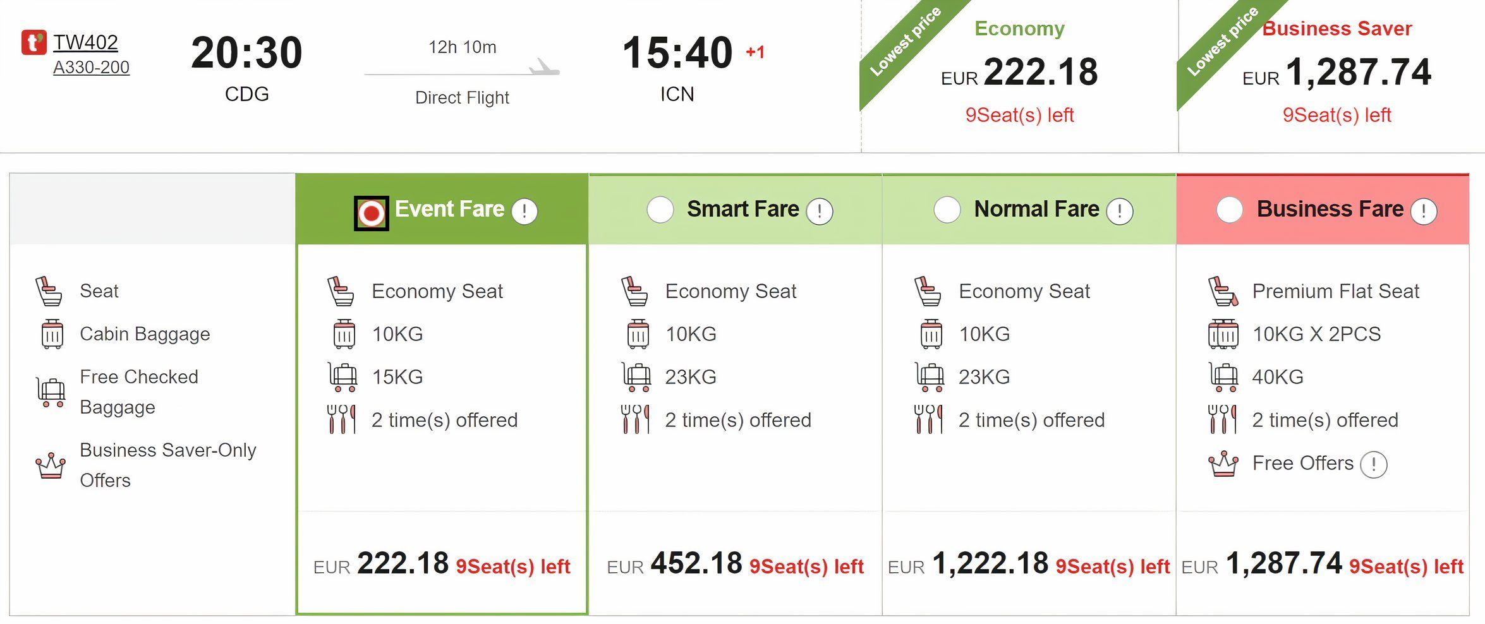The image size is (1485, 624).
Task: Open Event Fare info icon
Action: (524, 211)
